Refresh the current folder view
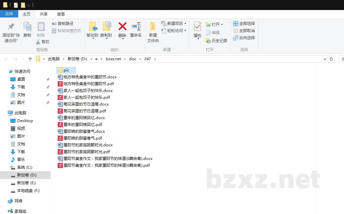The width and height of the screenshot is (344, 214). point(331,59)
